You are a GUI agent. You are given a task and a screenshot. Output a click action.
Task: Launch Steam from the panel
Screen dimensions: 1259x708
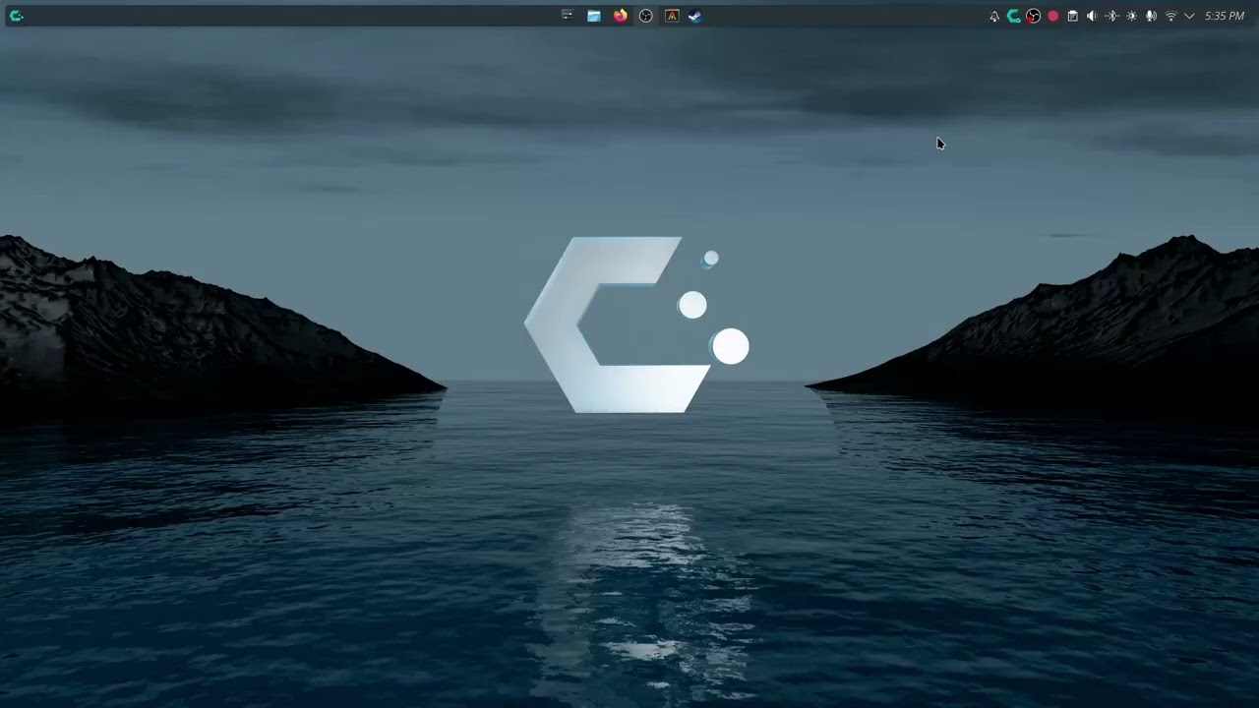(x=695, y=16)
